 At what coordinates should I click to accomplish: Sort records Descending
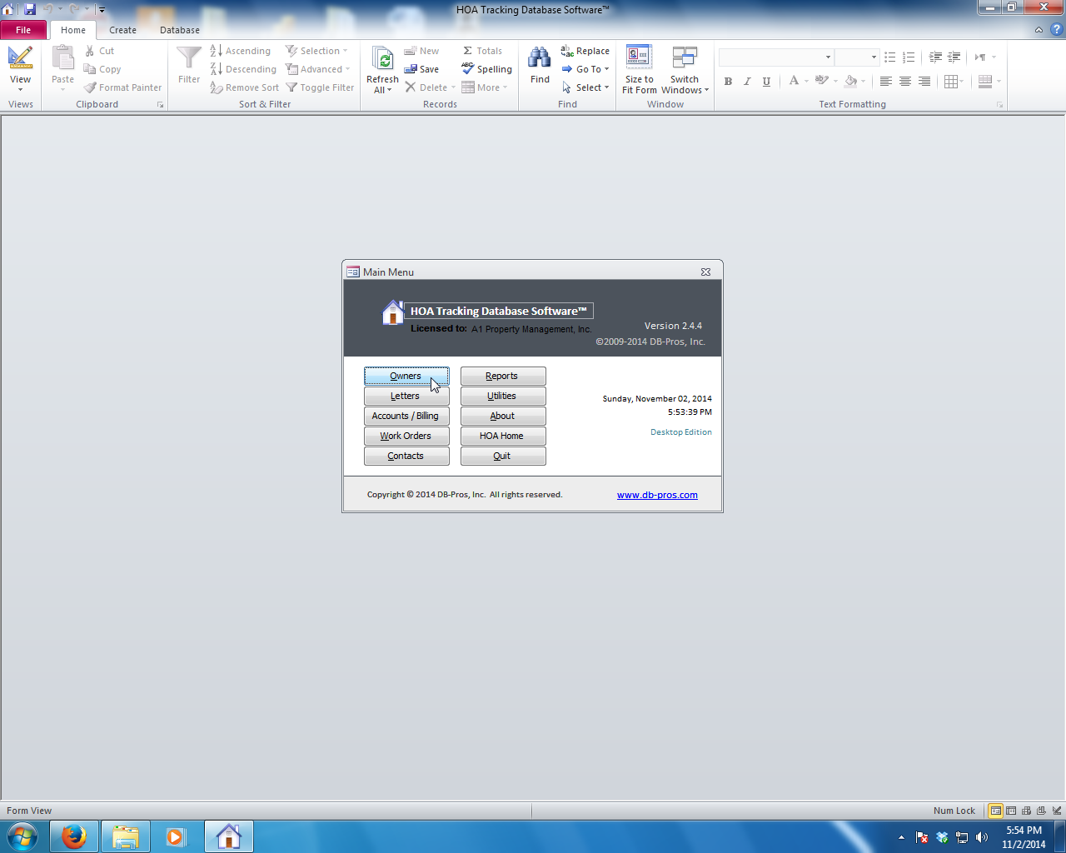[243, 69]
